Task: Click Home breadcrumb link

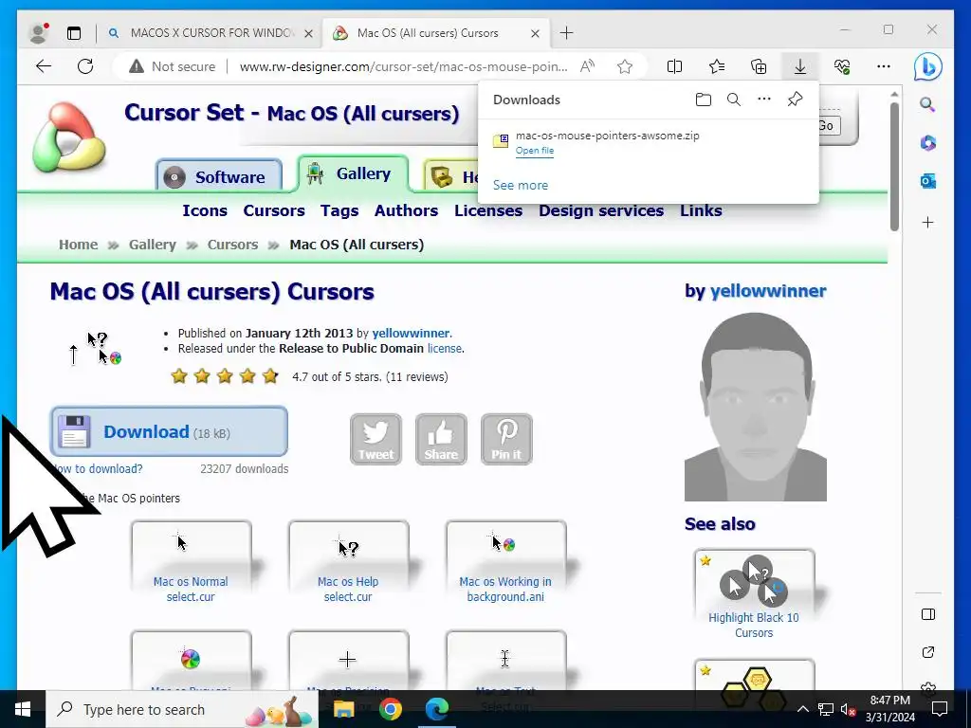Action: coord(78,245)
